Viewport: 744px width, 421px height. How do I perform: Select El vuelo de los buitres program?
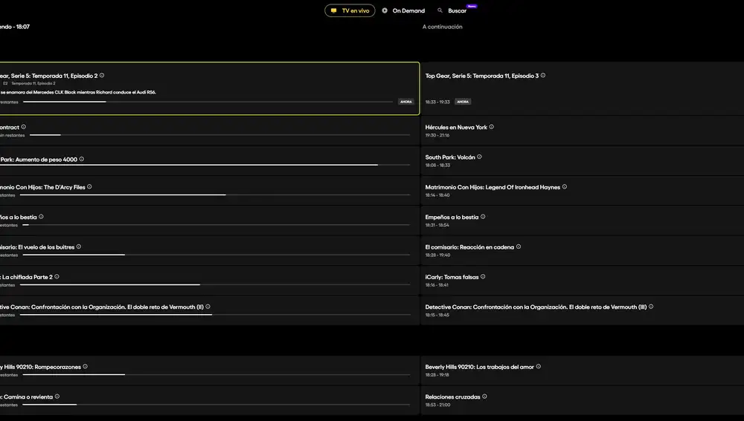point(37,247)
